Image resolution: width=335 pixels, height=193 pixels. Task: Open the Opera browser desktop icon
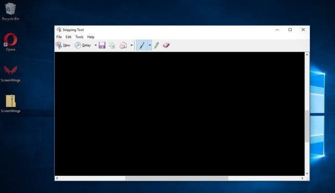[10, 41]
